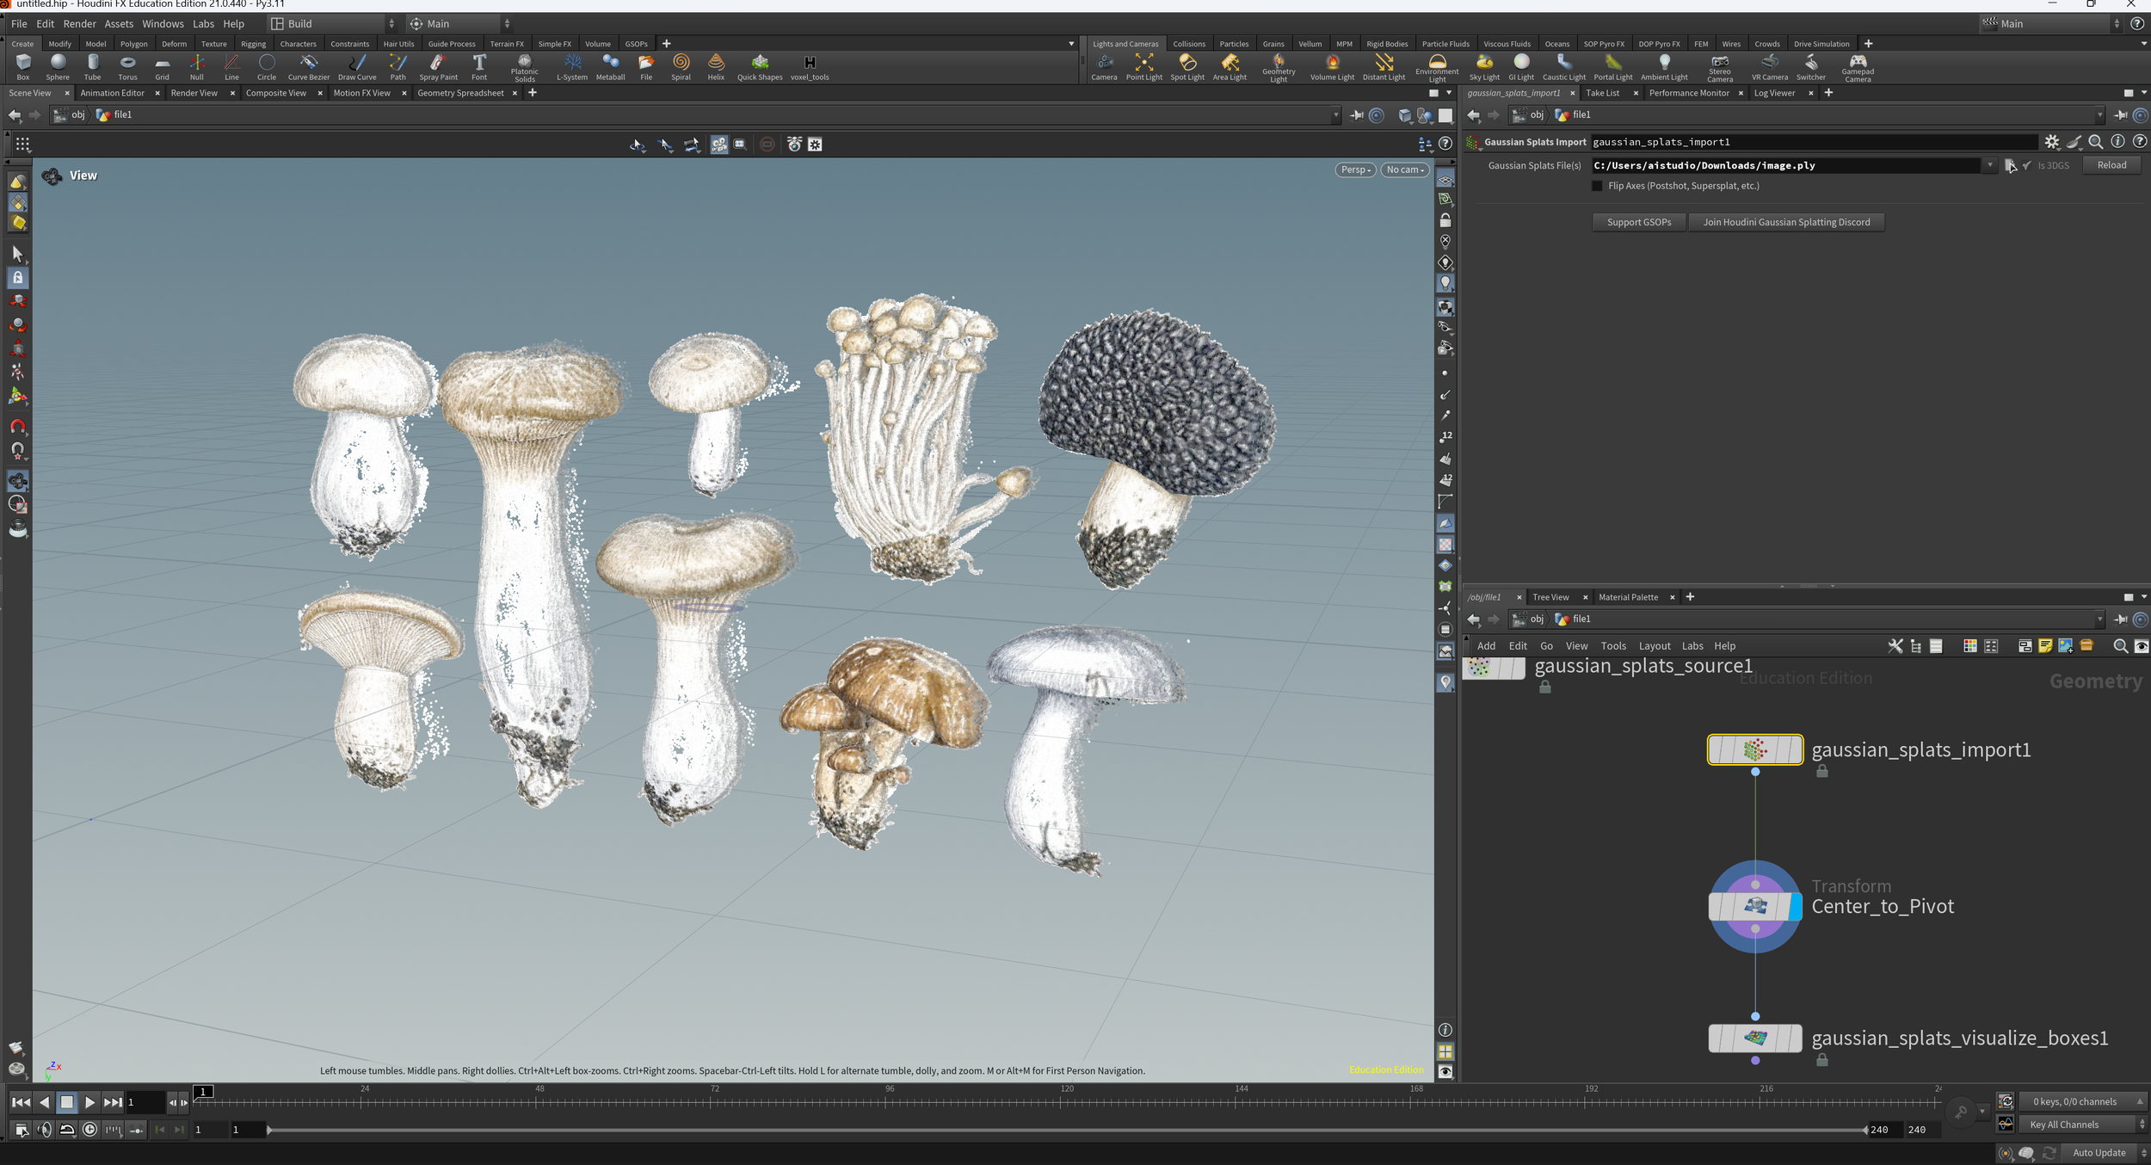Open the Render menu

79,24
